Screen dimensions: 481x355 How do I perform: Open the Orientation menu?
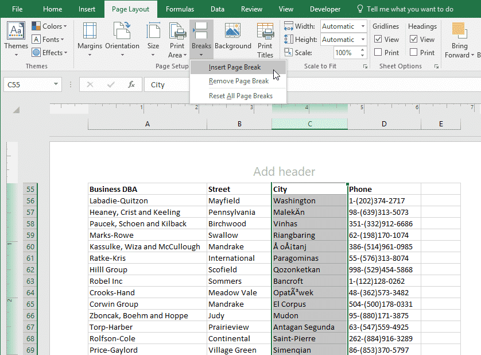tap(122, 39)
